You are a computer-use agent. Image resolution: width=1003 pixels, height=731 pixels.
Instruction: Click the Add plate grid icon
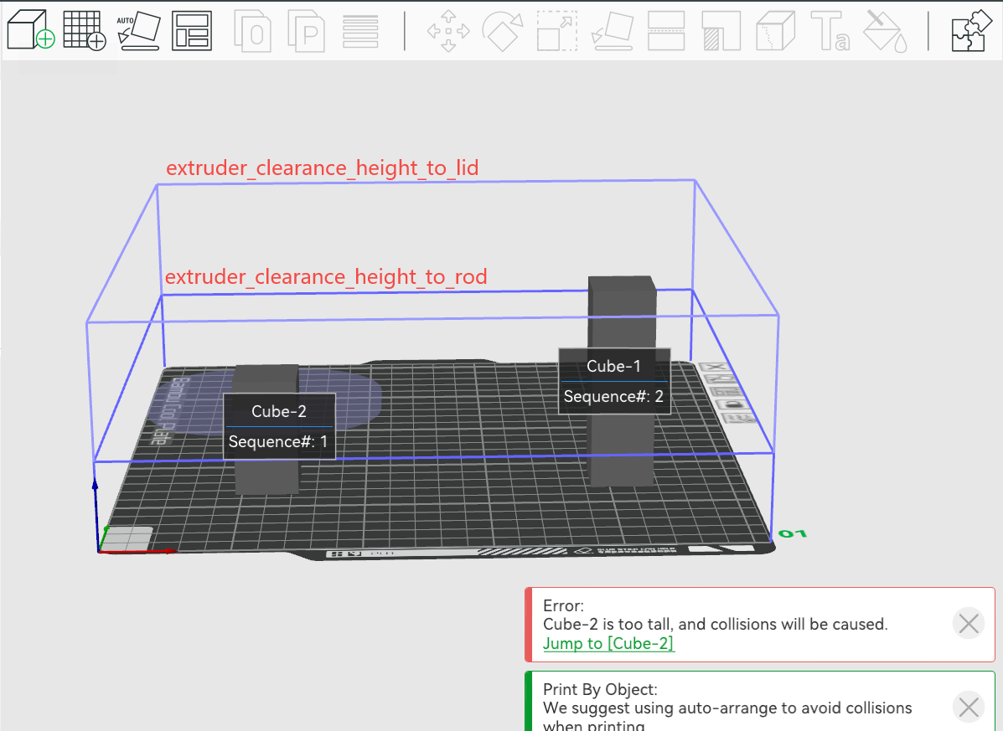[85, 30]
